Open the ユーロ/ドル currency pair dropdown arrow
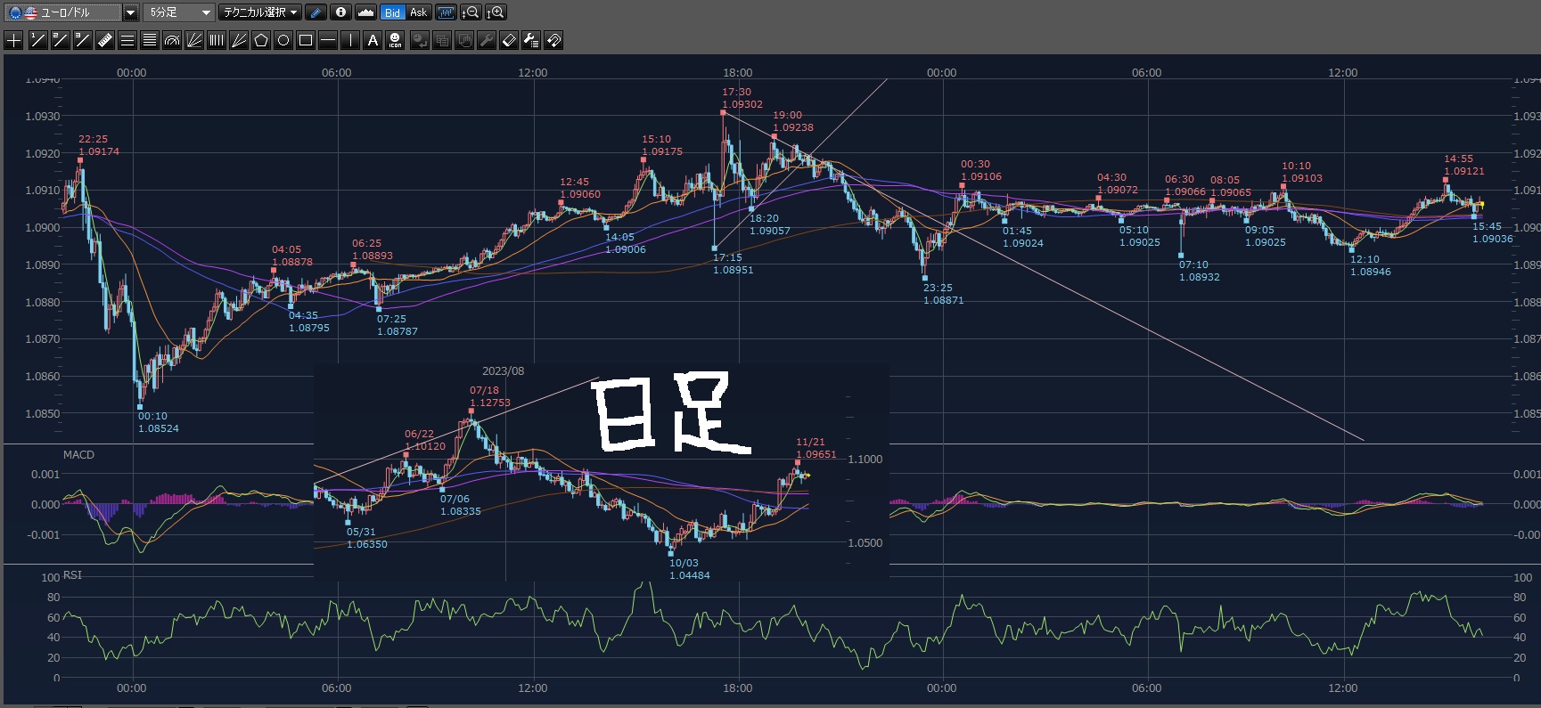Screen dimensions: 1541x708 [x=130, y=12]
